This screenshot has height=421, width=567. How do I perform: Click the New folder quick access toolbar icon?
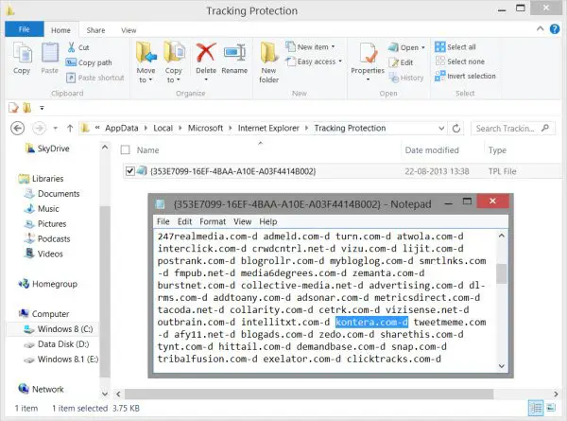(x=27, y=108)
